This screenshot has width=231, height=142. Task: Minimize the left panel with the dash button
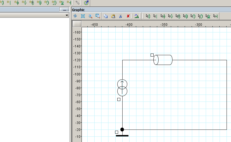pos(64,10)
